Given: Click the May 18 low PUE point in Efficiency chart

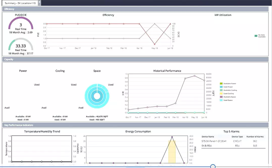Looking at the screenshot, I should 155,44.
